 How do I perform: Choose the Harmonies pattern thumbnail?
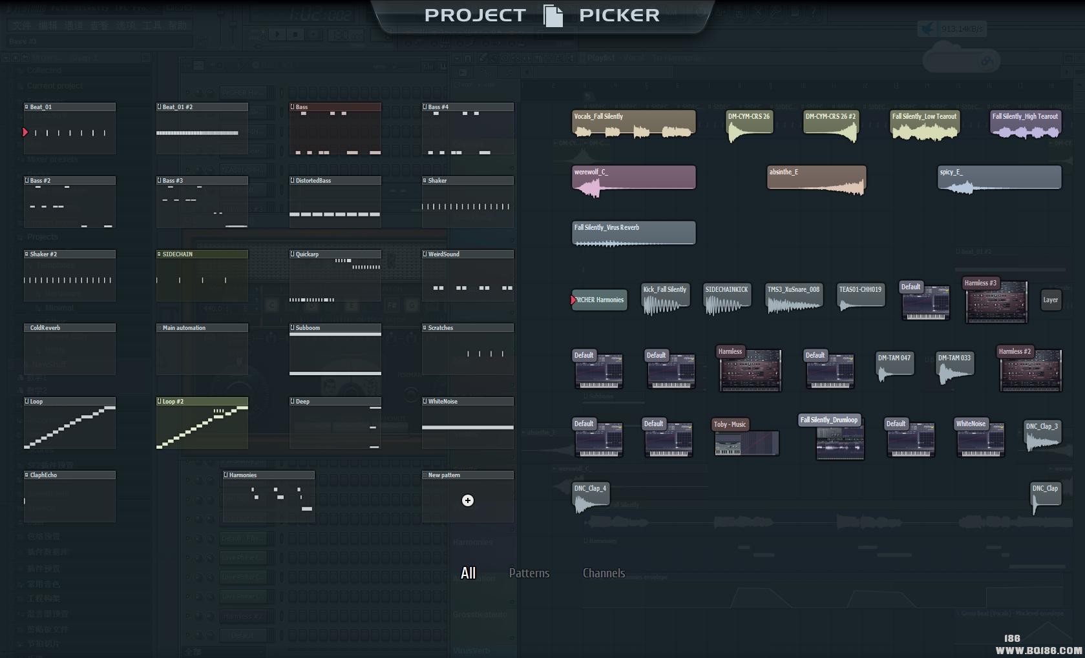coord(268,497)
